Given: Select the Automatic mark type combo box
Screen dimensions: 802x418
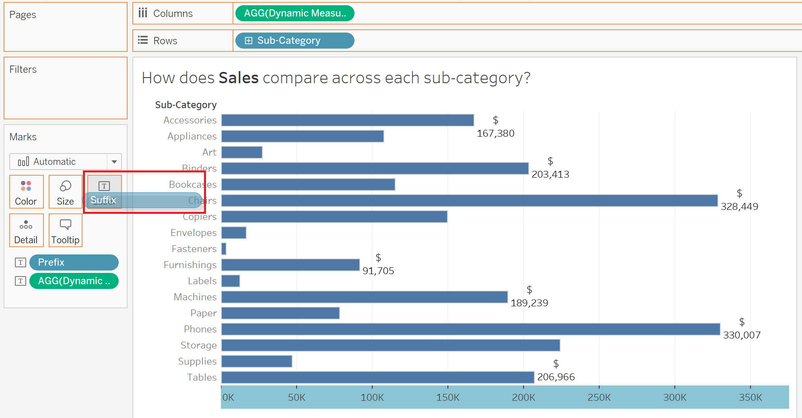Looking at the screenshot, I should [66, 162].
